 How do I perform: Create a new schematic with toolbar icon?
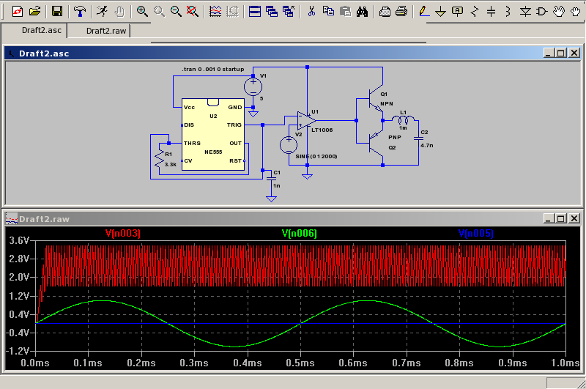(x=17, y=11)
